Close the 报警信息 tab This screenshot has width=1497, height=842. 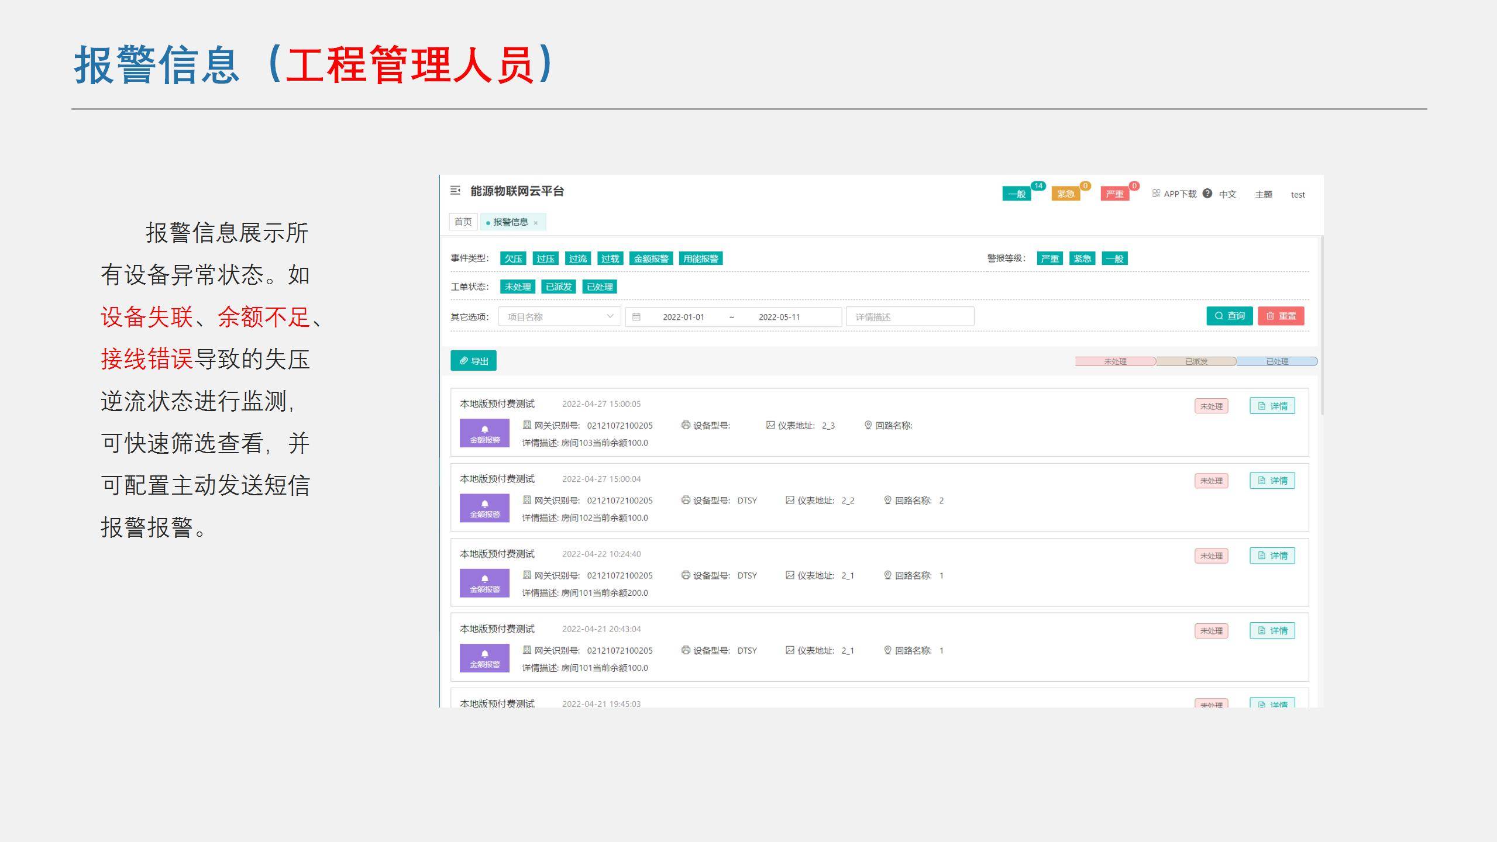[535, 223]
